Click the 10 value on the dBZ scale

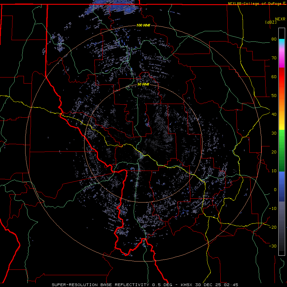click(x=274, y=171)
